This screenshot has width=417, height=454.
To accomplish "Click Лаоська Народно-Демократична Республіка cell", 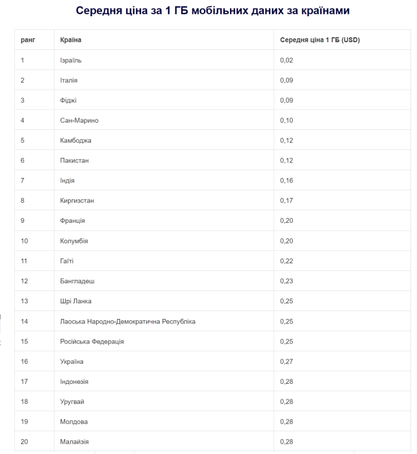I will [127, 322].
